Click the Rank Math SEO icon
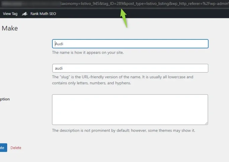 click(25, 14)
